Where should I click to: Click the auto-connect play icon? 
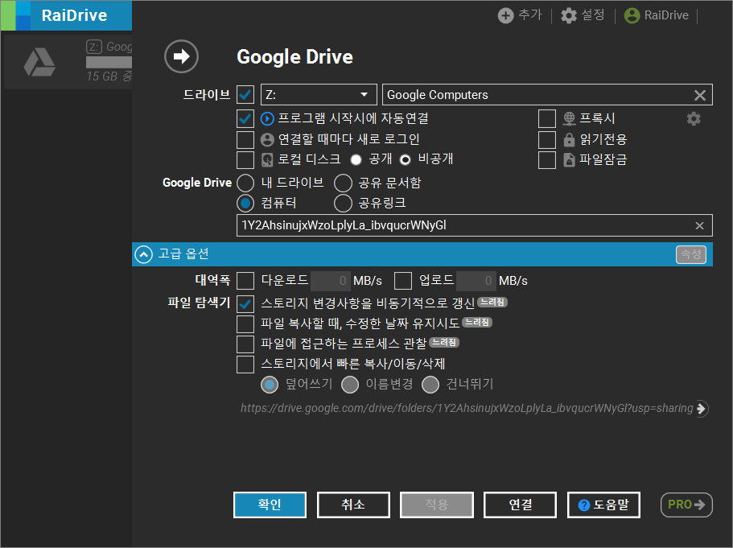tap(267, 119)
